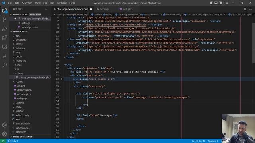255x143 pixels.
Task: Open the Run menu
Action: [x=52, y=3]
